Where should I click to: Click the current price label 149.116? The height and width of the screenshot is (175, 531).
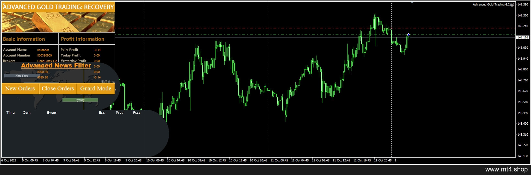point(523,37)
